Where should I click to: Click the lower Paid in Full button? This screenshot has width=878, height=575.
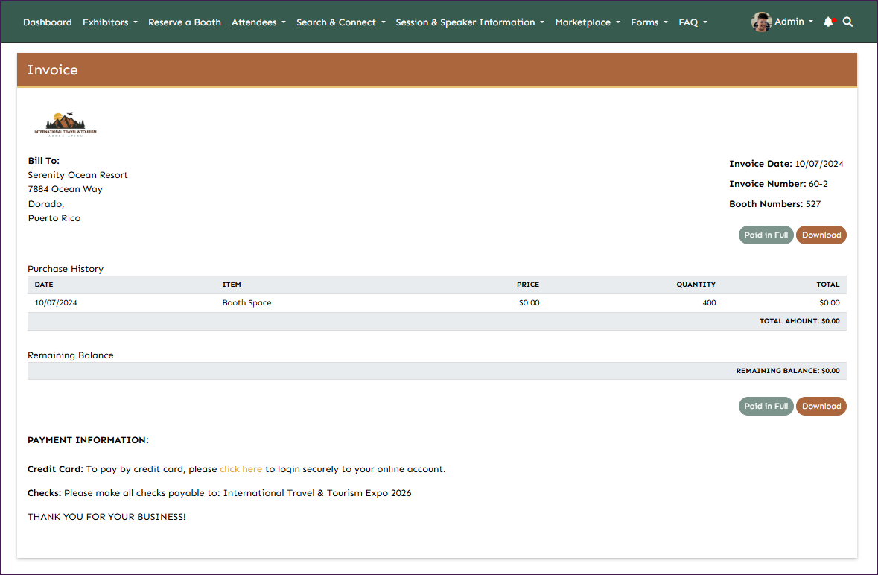point(766,406)
